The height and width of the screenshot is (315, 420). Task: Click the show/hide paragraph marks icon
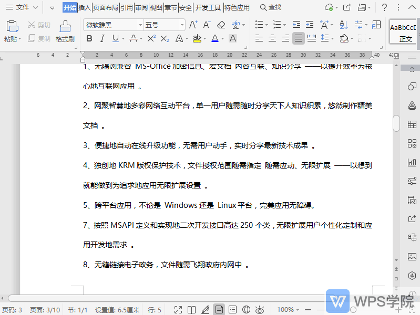[358, 25]
